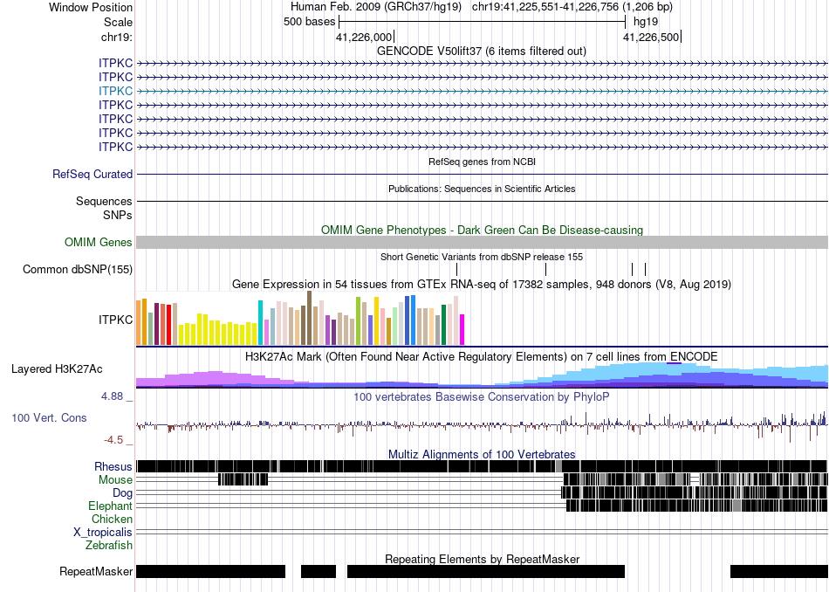This screenshot has width=829, height=592.
Task: Click the 500 bases scale text
Action: click(x=309, y=22)
